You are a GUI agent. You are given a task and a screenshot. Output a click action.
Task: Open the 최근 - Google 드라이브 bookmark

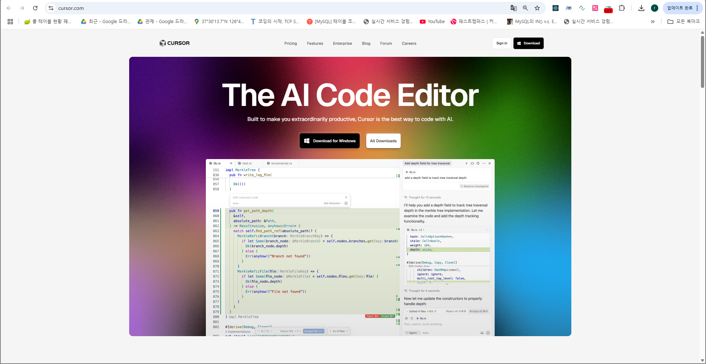pos(106,22)
